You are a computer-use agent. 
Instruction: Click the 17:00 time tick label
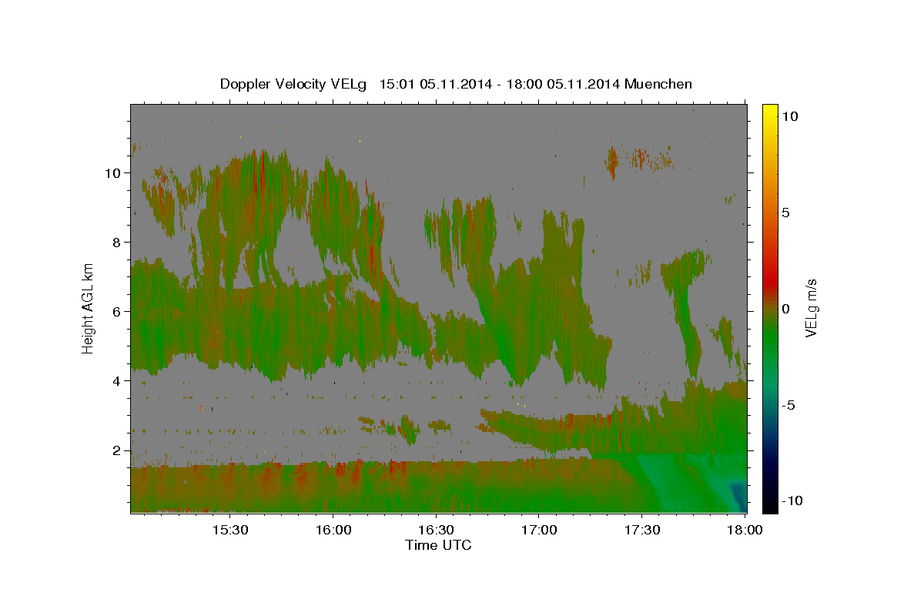coord(539,531)
